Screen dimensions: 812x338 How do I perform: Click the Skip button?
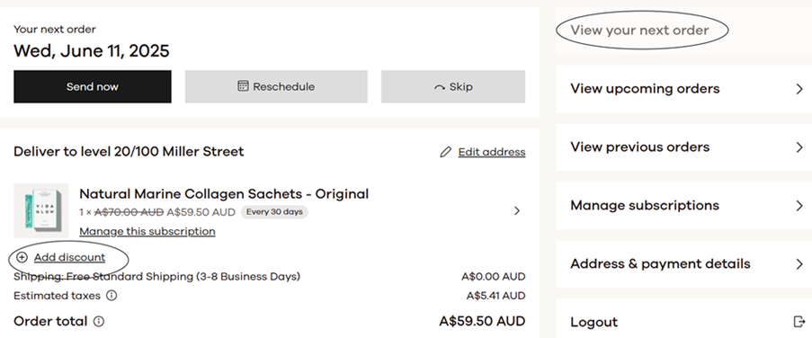click(453, 86)
